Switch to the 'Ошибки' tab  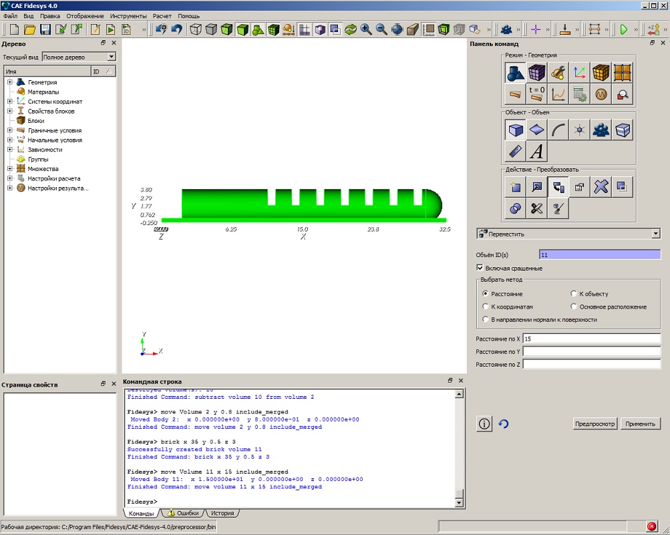tap(183, 513)
